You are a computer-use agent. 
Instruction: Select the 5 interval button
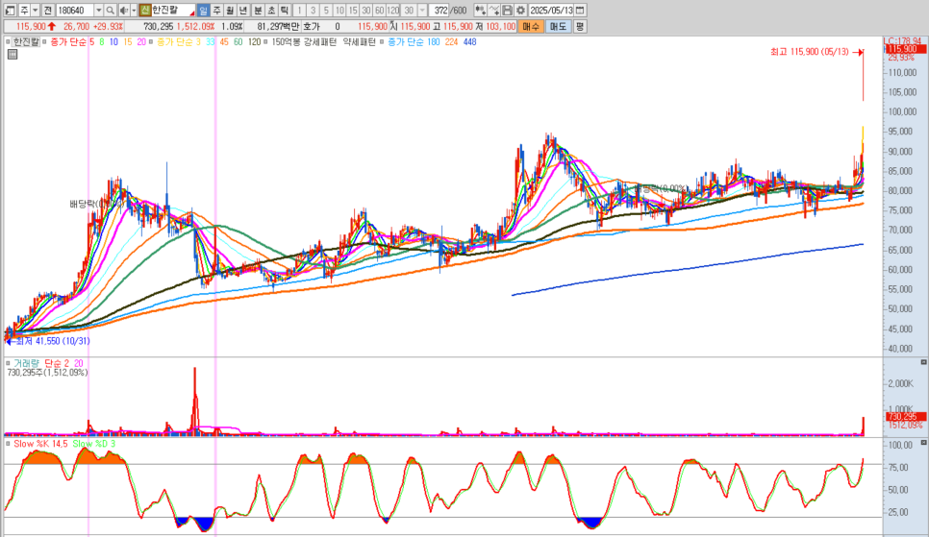(x=326, y=10)
